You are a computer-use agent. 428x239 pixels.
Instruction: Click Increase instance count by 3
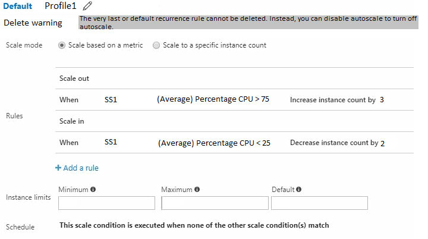click(337, 100)
